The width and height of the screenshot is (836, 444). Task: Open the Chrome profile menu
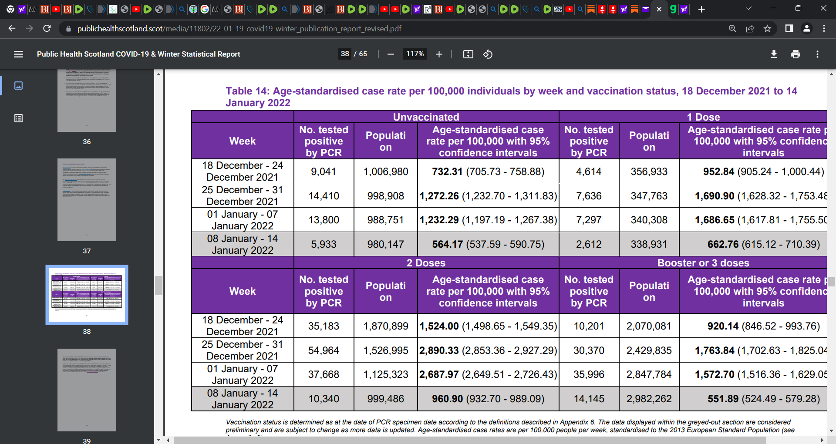pyautogui.click(x=806, y=28)
